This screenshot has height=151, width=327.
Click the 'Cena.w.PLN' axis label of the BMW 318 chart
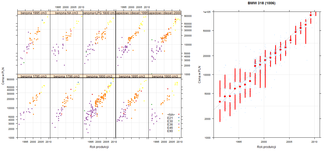tap(199, 75)
